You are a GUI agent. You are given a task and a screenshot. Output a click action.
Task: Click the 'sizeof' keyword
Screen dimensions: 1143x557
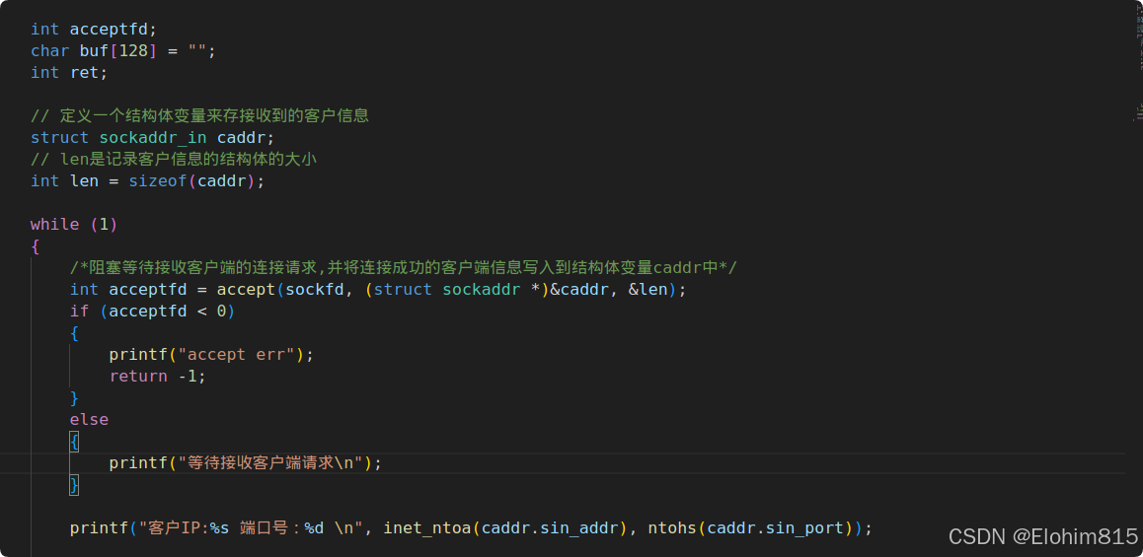tap(158, 180)
